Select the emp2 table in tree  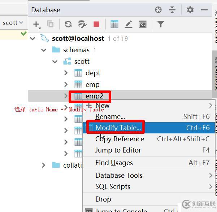pyautogui.click(x=95, y=96)
